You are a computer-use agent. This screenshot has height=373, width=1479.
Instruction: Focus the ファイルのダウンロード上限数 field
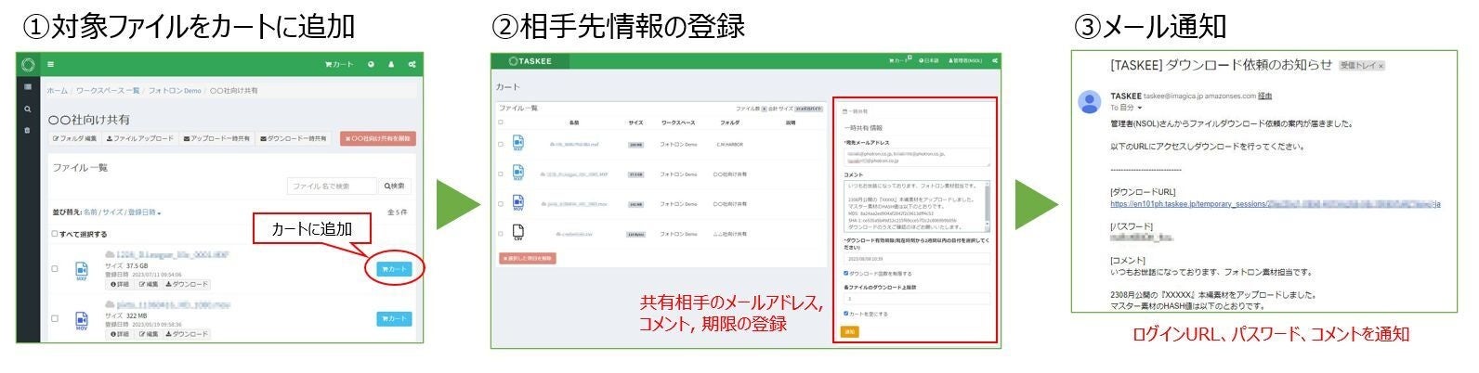click(916, 299)
